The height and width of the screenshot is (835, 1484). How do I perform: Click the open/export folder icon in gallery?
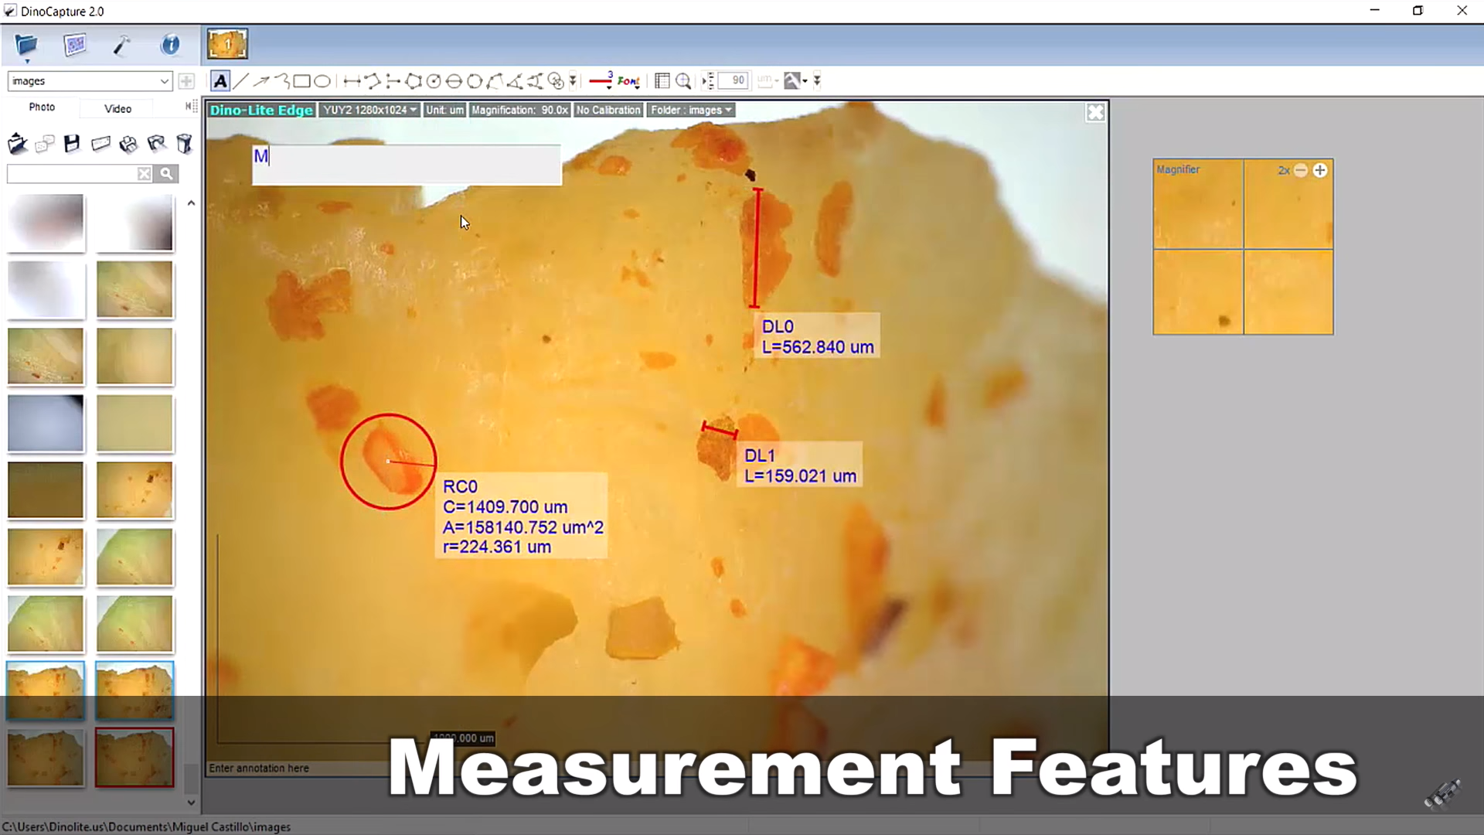pyautogui.click(x=17, y=144)
